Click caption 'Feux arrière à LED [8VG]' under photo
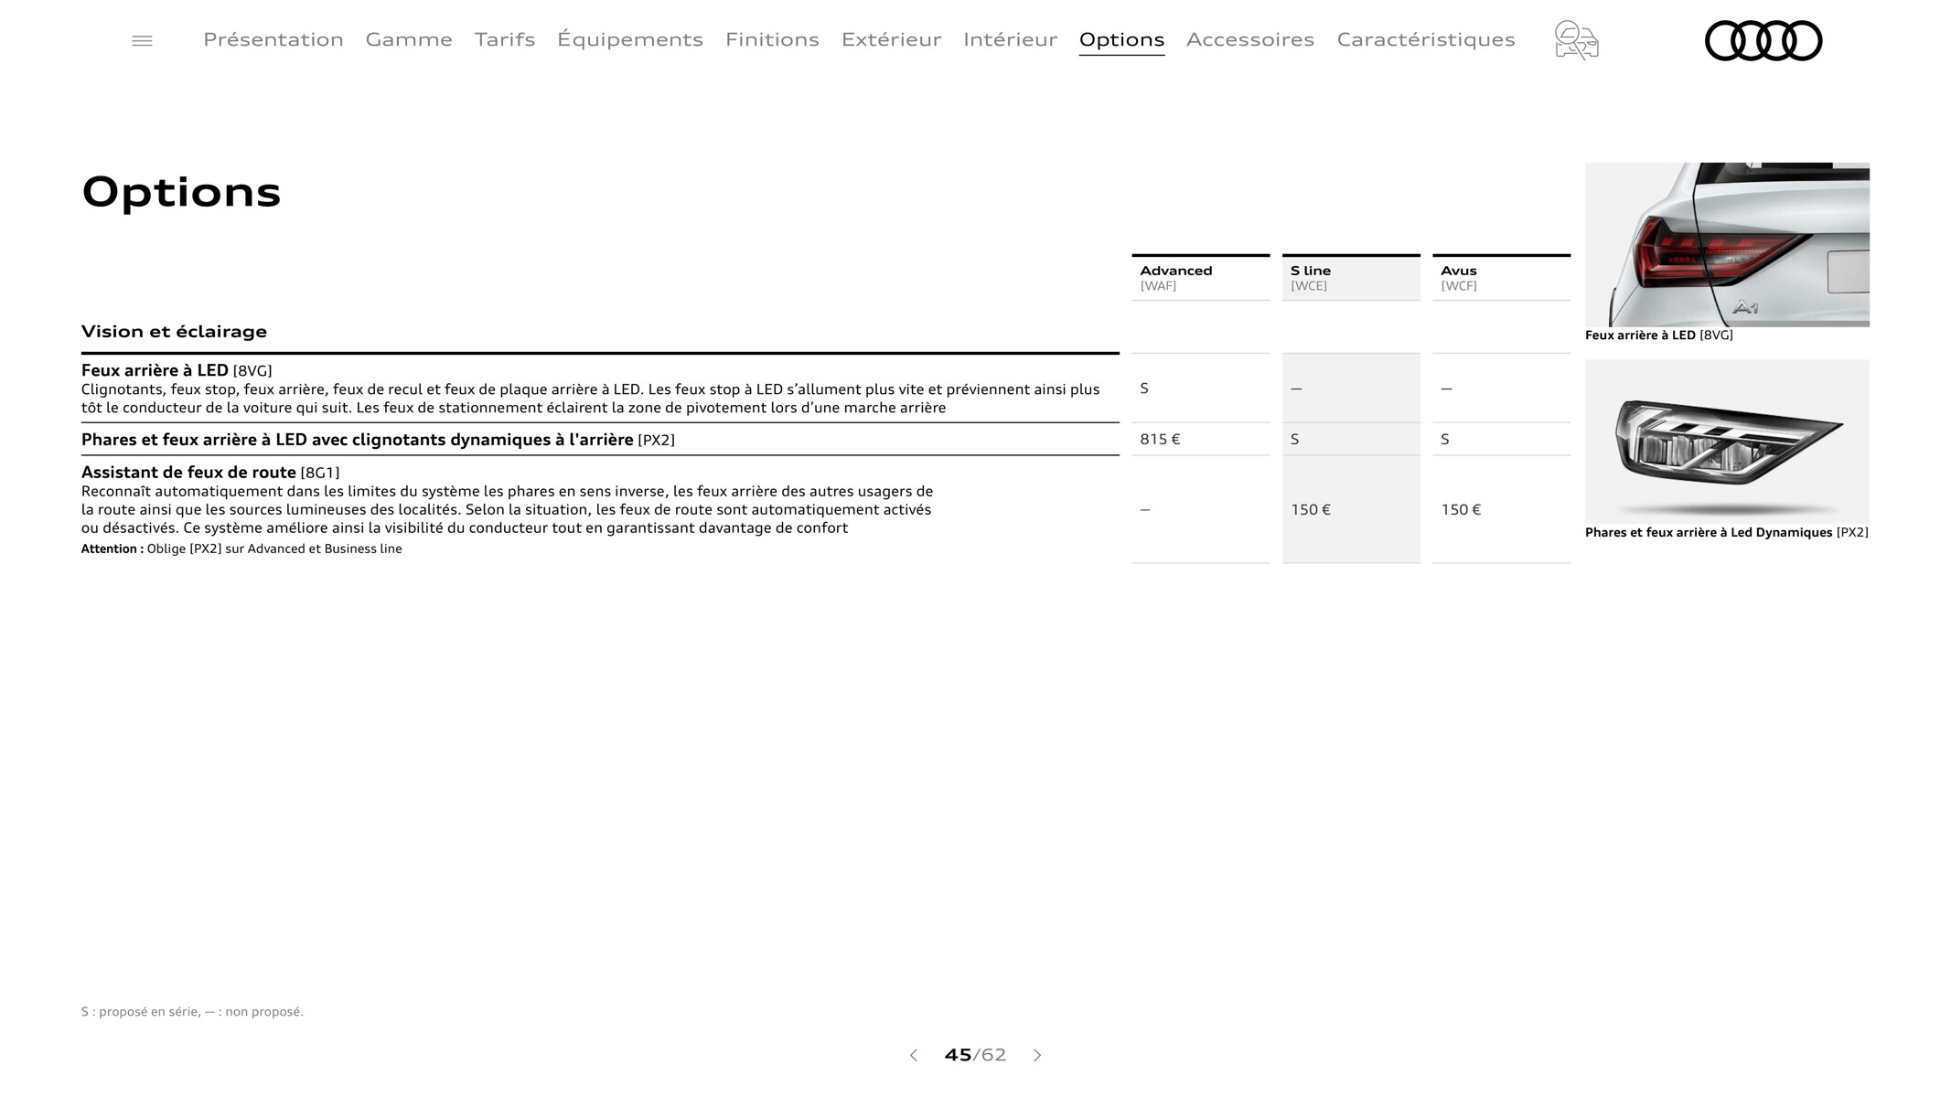Viewport: 1951px width, 1097px height. 1658,335
